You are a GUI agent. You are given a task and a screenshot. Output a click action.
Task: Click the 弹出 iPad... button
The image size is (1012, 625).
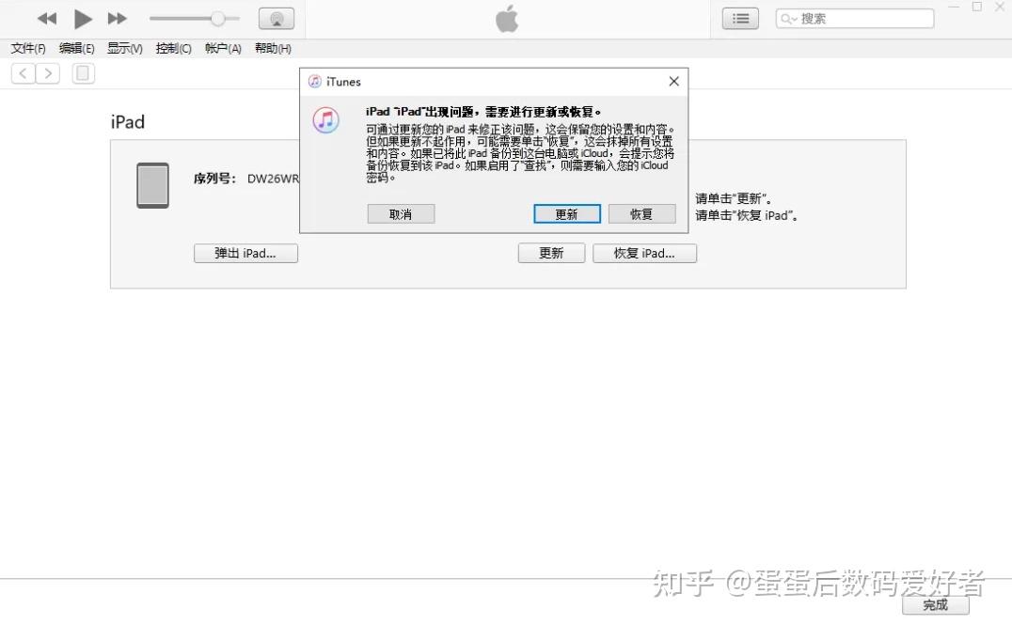(245, 253)
